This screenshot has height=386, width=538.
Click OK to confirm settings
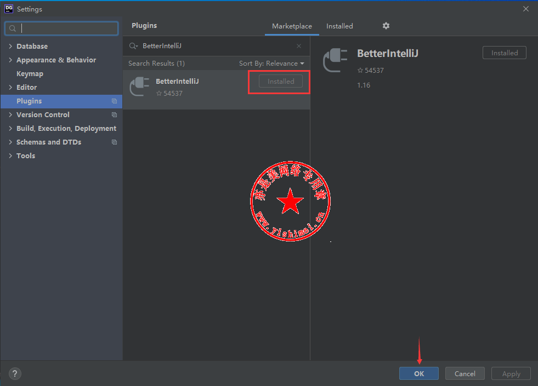coord(418,373)
